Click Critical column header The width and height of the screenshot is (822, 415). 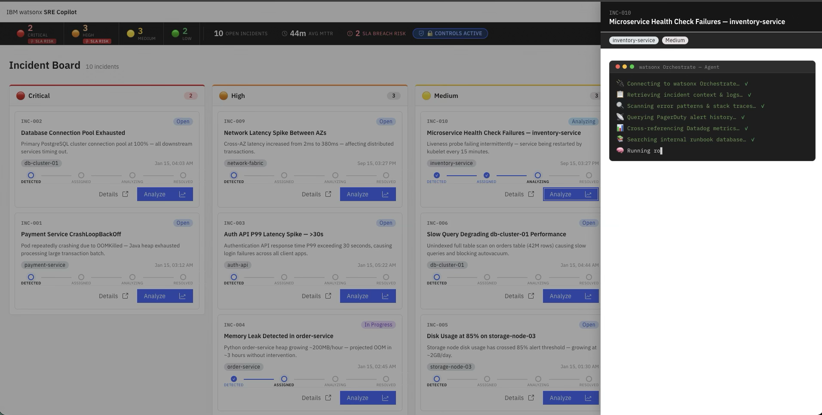pos(107,96)
